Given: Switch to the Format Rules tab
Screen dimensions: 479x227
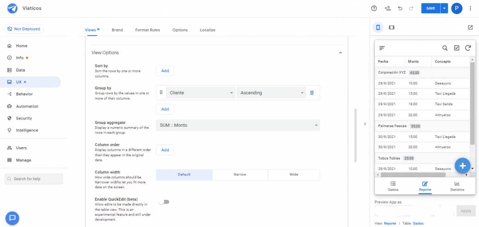Looking at the screenshot, I should 147,30.
